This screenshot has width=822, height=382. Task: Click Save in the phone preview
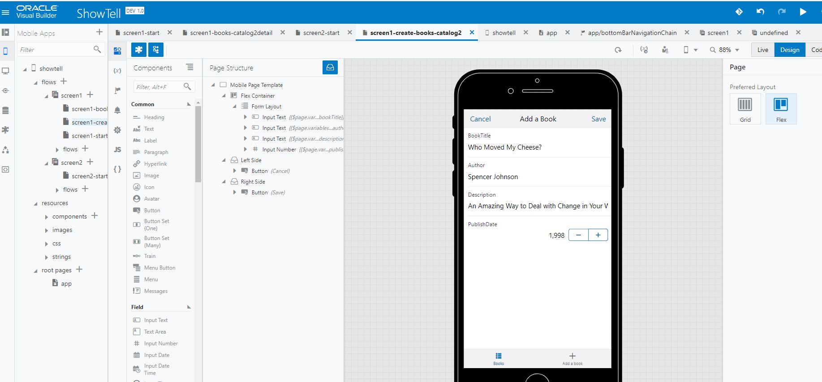598,119
